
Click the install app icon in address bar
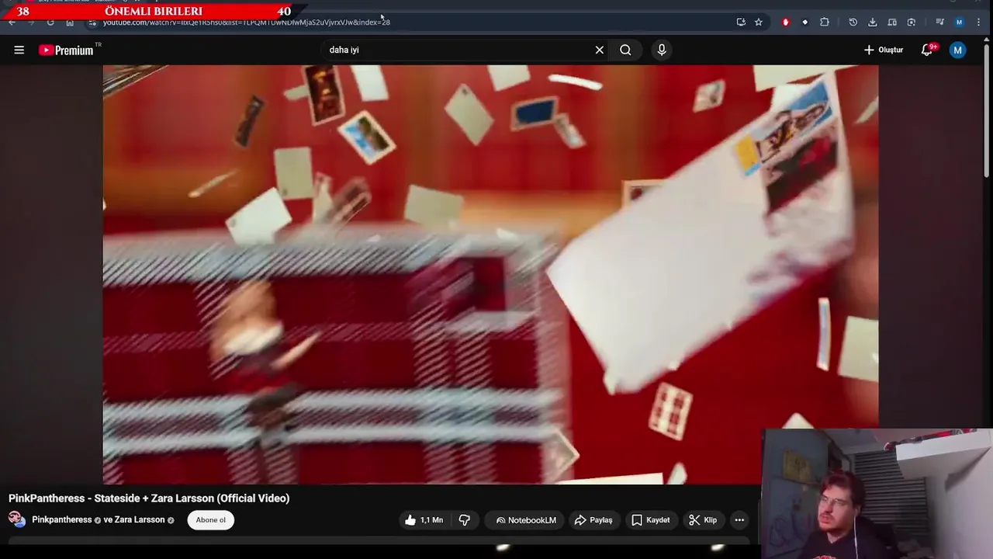pyautogui.click(x=741, y=23)
